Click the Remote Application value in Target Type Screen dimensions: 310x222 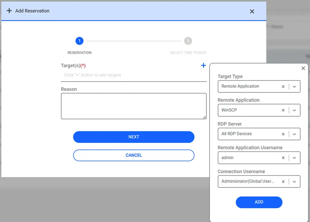click(240, 86)
